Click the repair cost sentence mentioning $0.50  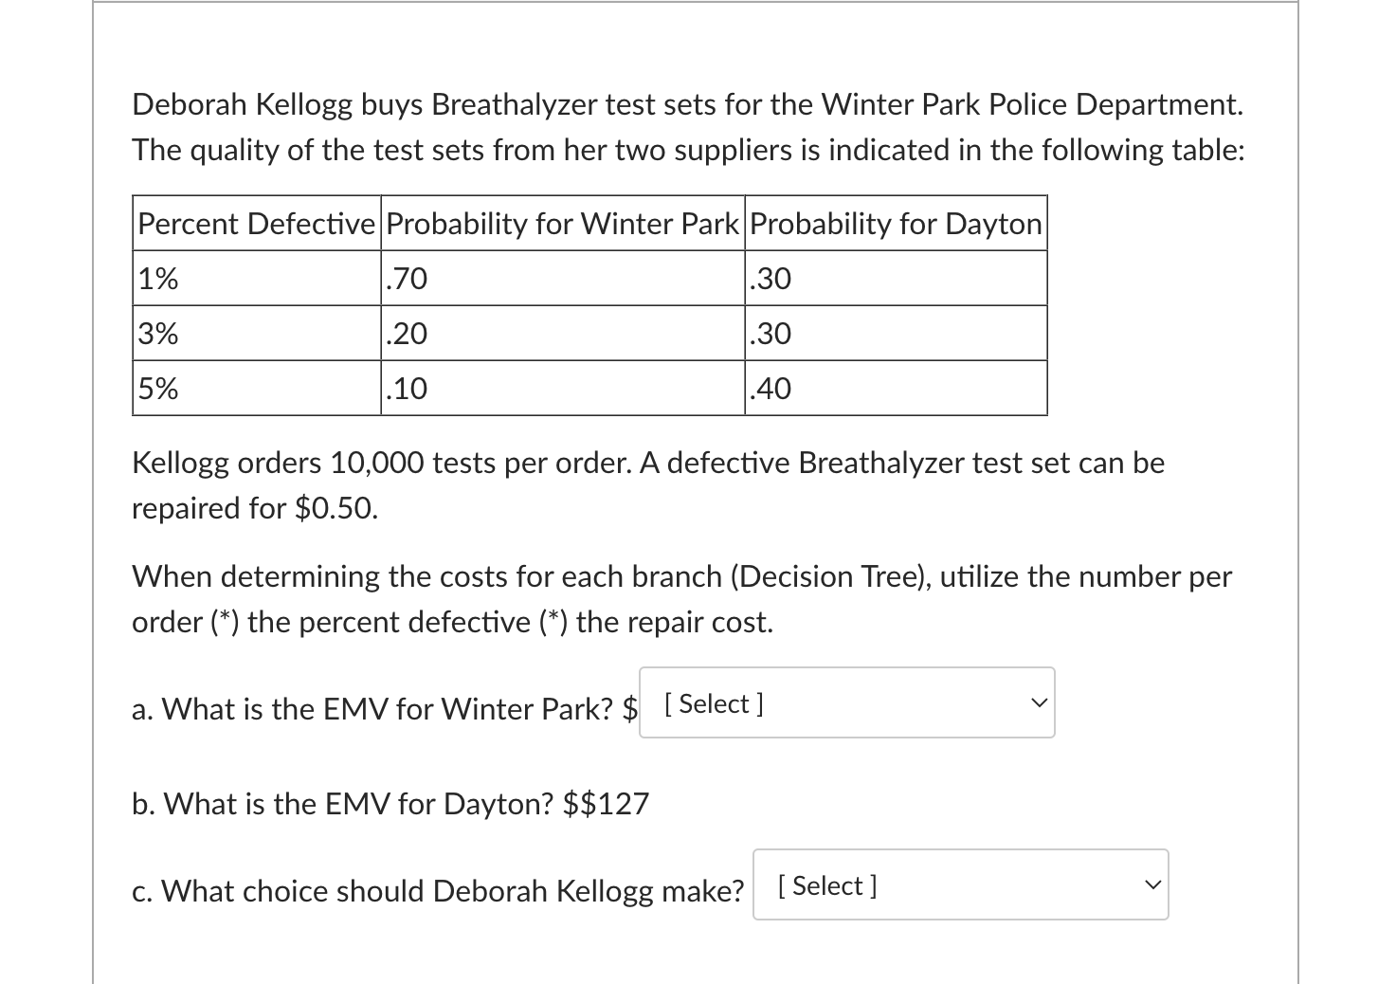coord(647,484)
